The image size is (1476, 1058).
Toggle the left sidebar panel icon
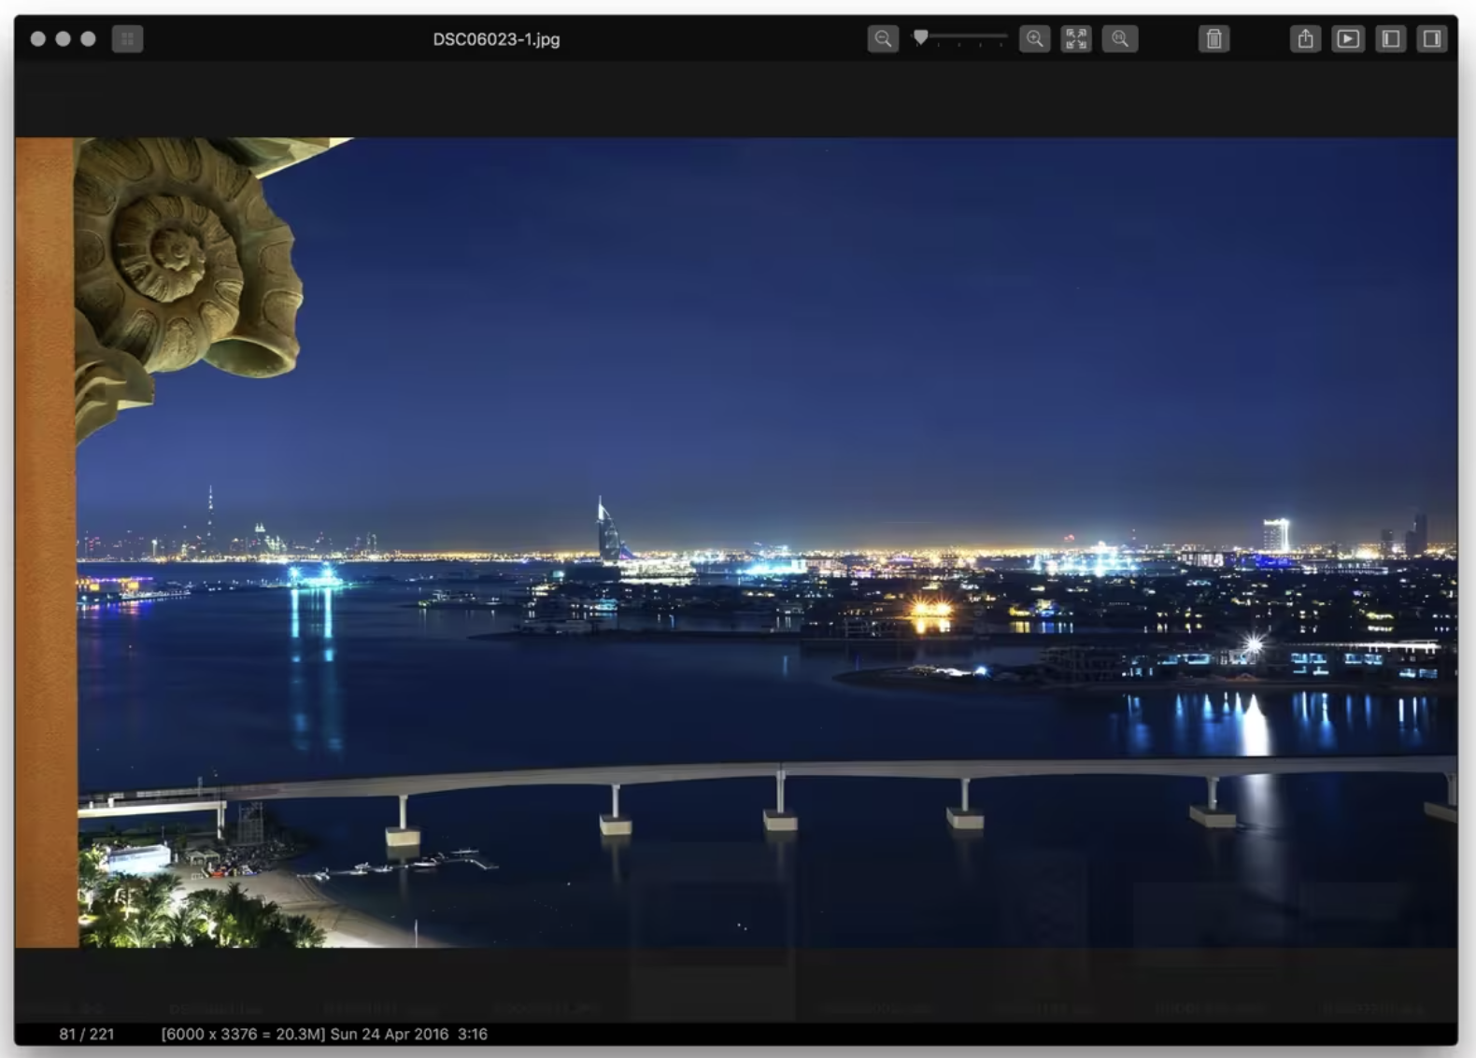[x=1390, y=39]
